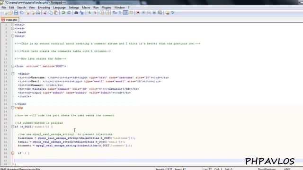Viewport: 303px width, 170px height.
Task: Open the File menu
Action: pos(4,8)
